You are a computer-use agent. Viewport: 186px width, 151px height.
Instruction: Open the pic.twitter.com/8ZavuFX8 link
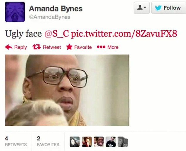click(124, 34)
